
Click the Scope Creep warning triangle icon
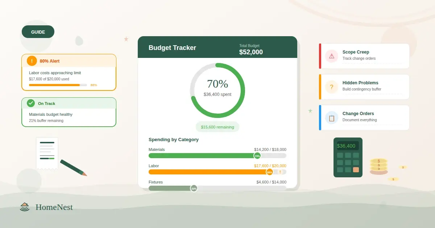tap(331, 56)
